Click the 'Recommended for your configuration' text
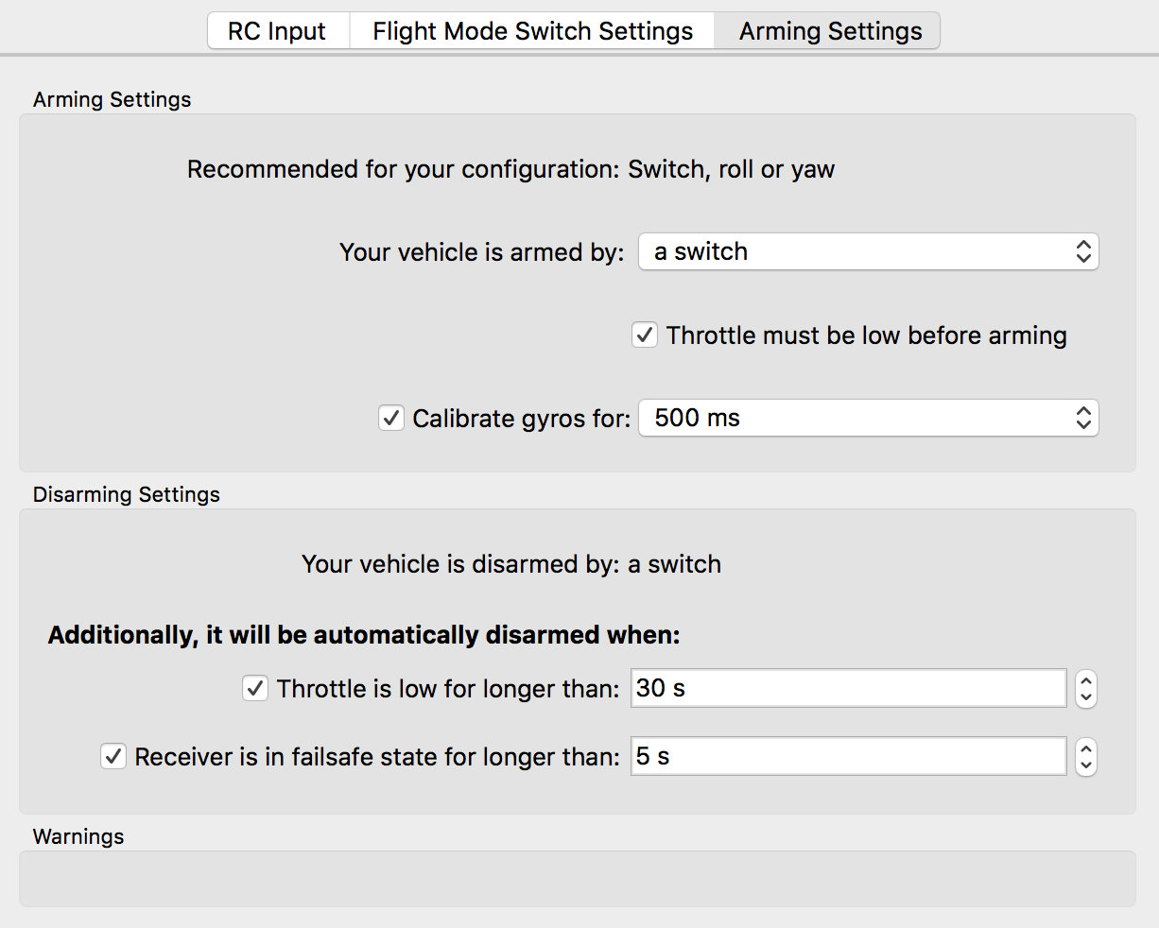 coord(510,169)
